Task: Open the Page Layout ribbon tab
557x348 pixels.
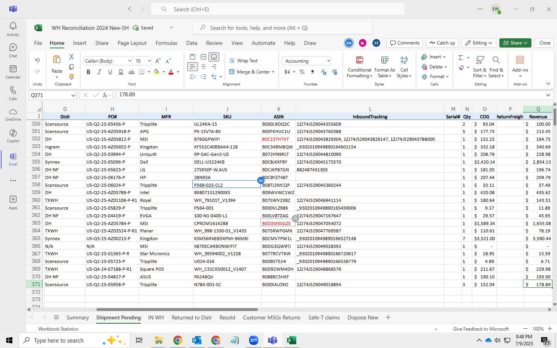Action: (132, 43)
